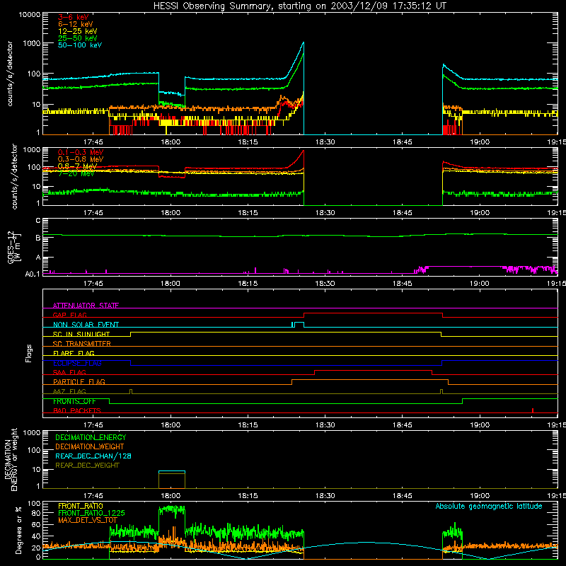Select the 'GAP_FLAG' label
566x566 pixels.
69,315
